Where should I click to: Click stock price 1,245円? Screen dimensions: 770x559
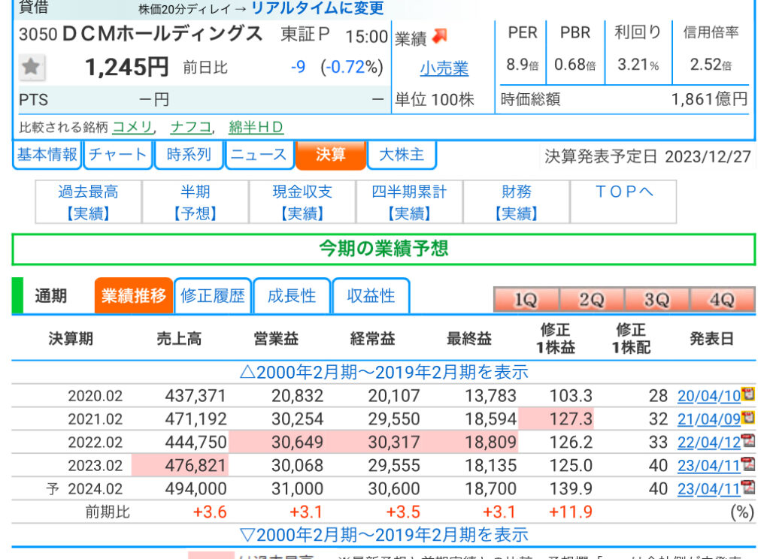tap(126, 67)
